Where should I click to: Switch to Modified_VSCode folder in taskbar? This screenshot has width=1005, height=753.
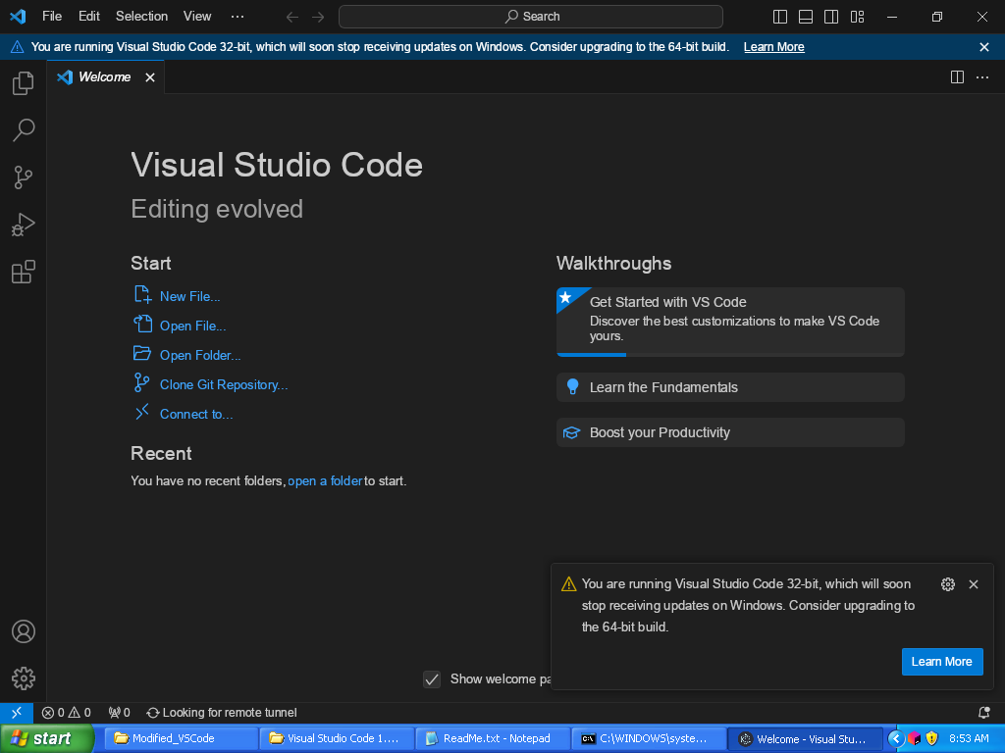click(181, 738)
